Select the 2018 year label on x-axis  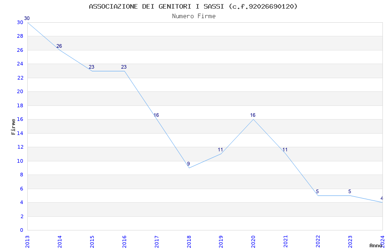189,242
